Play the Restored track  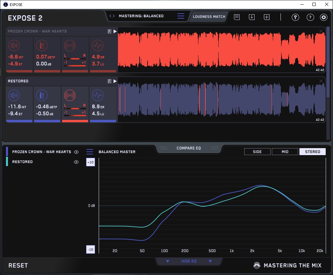[115, 81]
